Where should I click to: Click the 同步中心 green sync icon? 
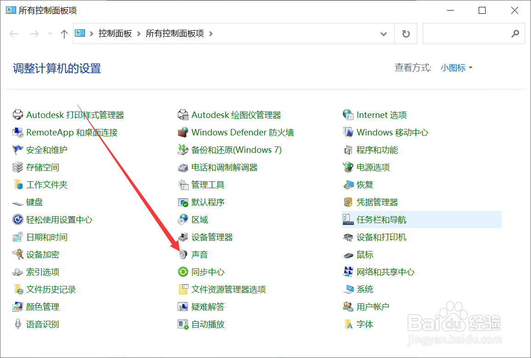[183, 272]
